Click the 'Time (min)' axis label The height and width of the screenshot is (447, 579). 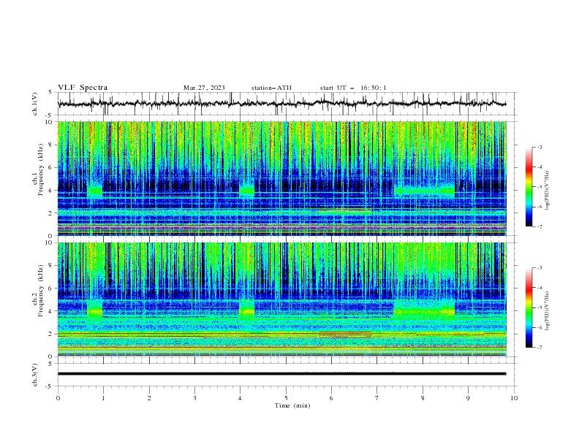(292, 405)
